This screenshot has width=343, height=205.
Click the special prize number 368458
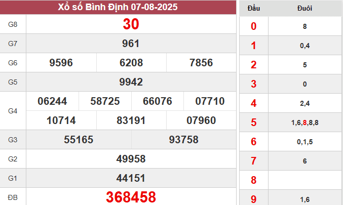pos(131,197)
